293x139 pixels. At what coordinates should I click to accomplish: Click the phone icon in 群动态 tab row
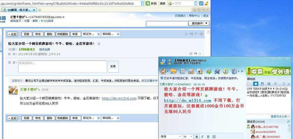point(284,84)
